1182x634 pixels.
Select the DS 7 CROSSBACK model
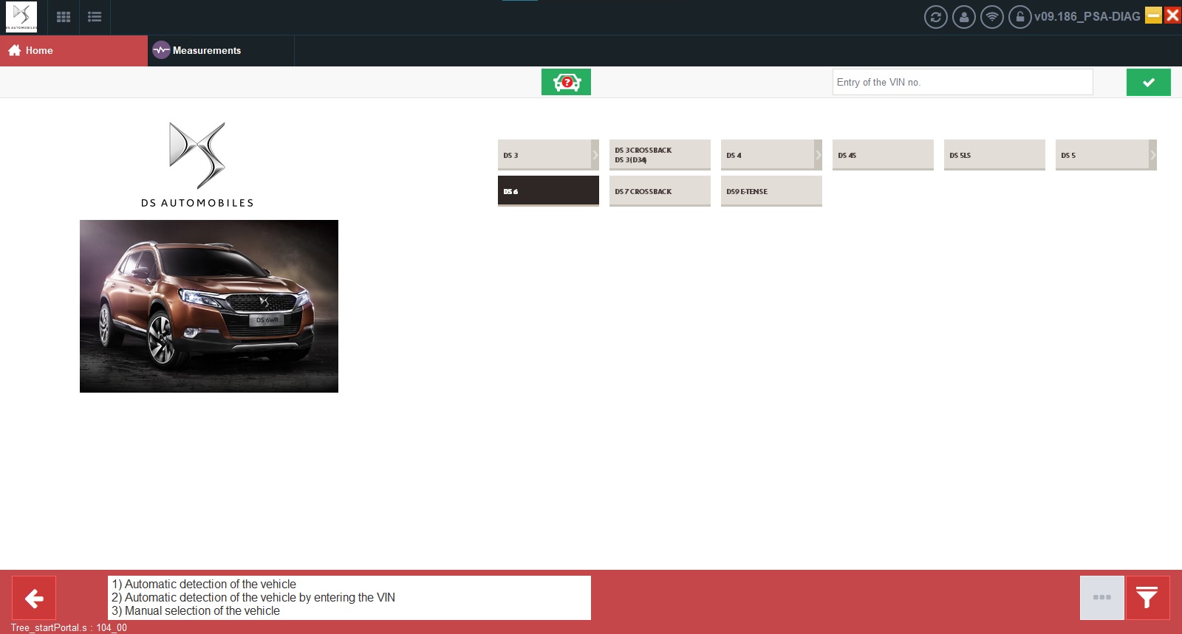[660, 191]
